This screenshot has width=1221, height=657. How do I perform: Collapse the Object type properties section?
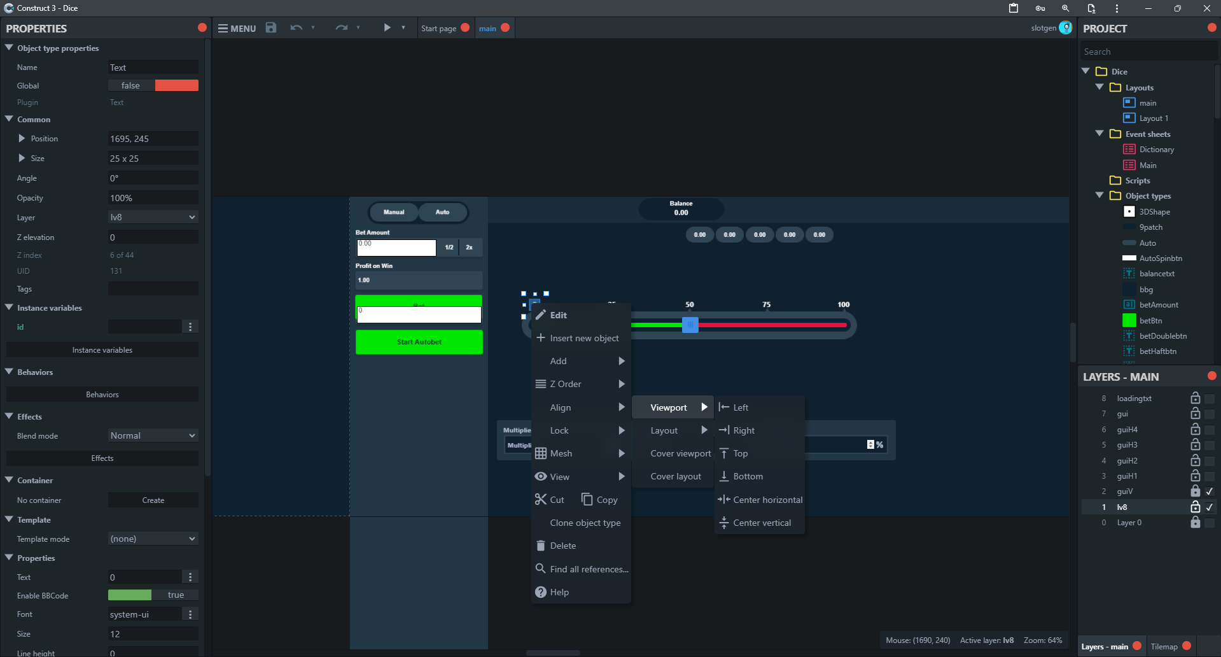click(x=9, y=48)
